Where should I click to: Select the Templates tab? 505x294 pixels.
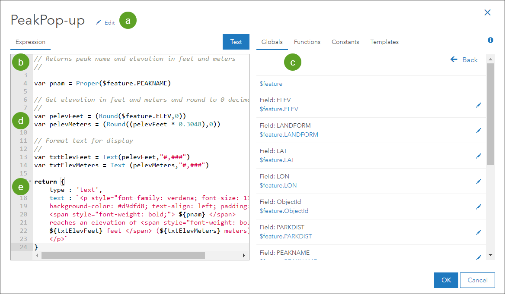[384, 42]
